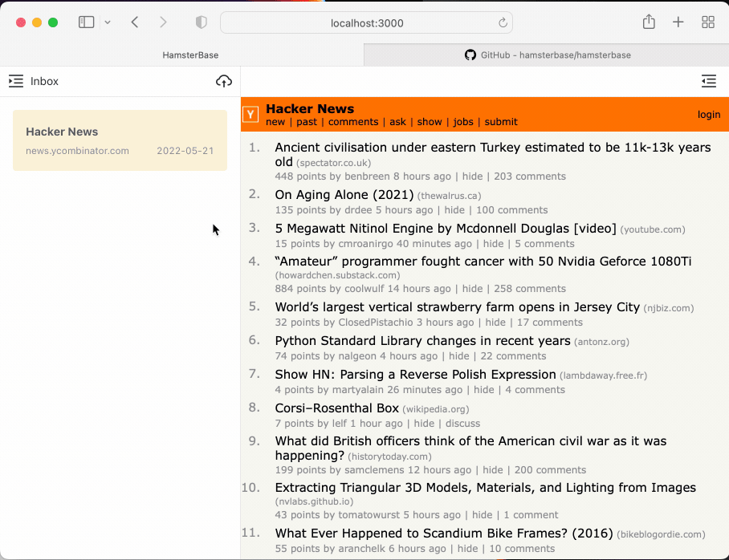Click the privacy shield icon
729x560 pixels.
pyautogui.click(x=202, y=22)
